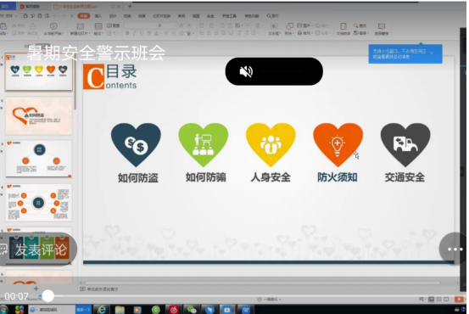Insert a text box via 文本框 icon
The image size is (469, 314).
pyautogui.click(x=274, y=26)
